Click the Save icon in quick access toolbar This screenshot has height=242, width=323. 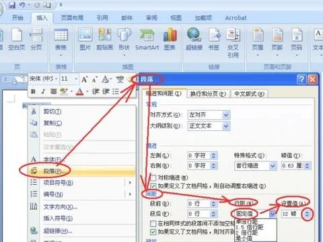12,5
